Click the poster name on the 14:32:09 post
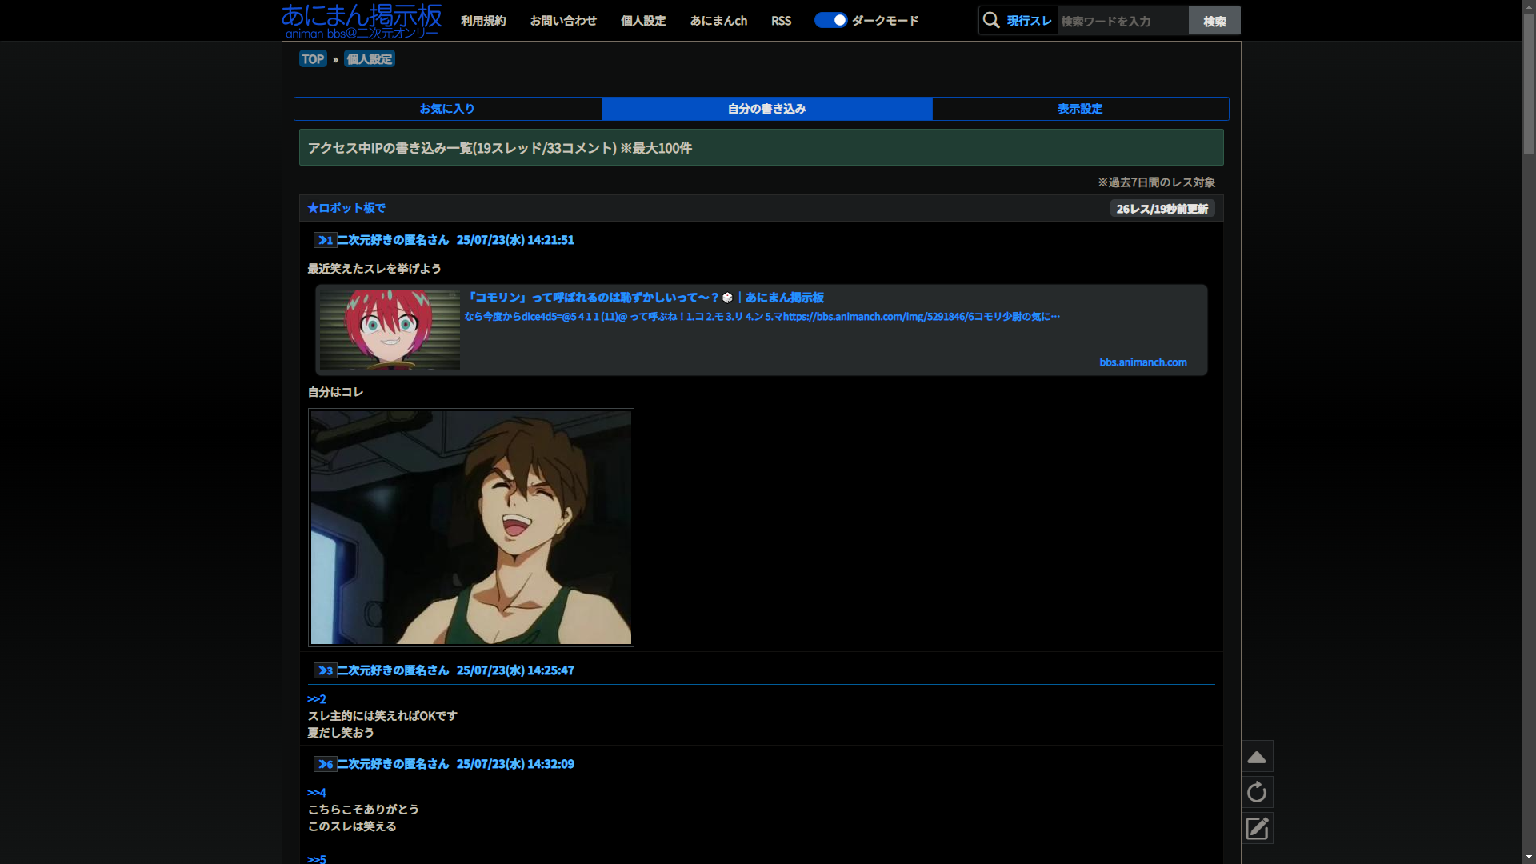Viewport: 1536px width, 864px height. 393,764
